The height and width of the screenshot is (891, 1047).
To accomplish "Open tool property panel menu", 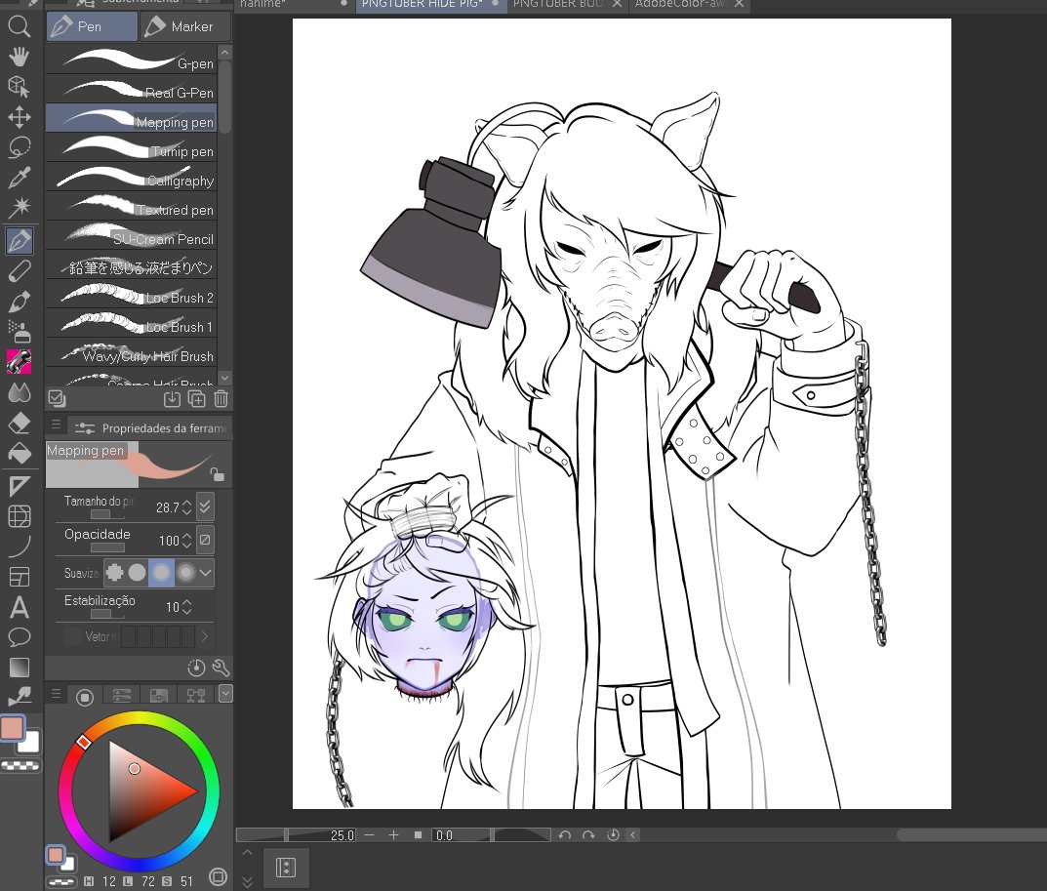I will 56,425.
